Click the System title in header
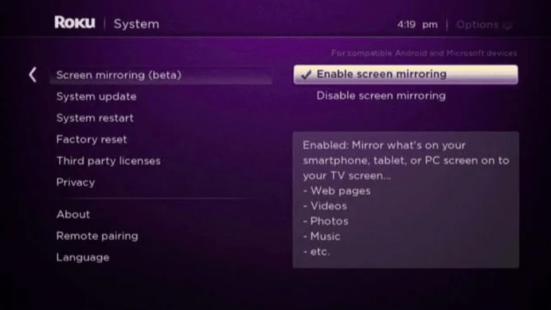 click(136, 24)
